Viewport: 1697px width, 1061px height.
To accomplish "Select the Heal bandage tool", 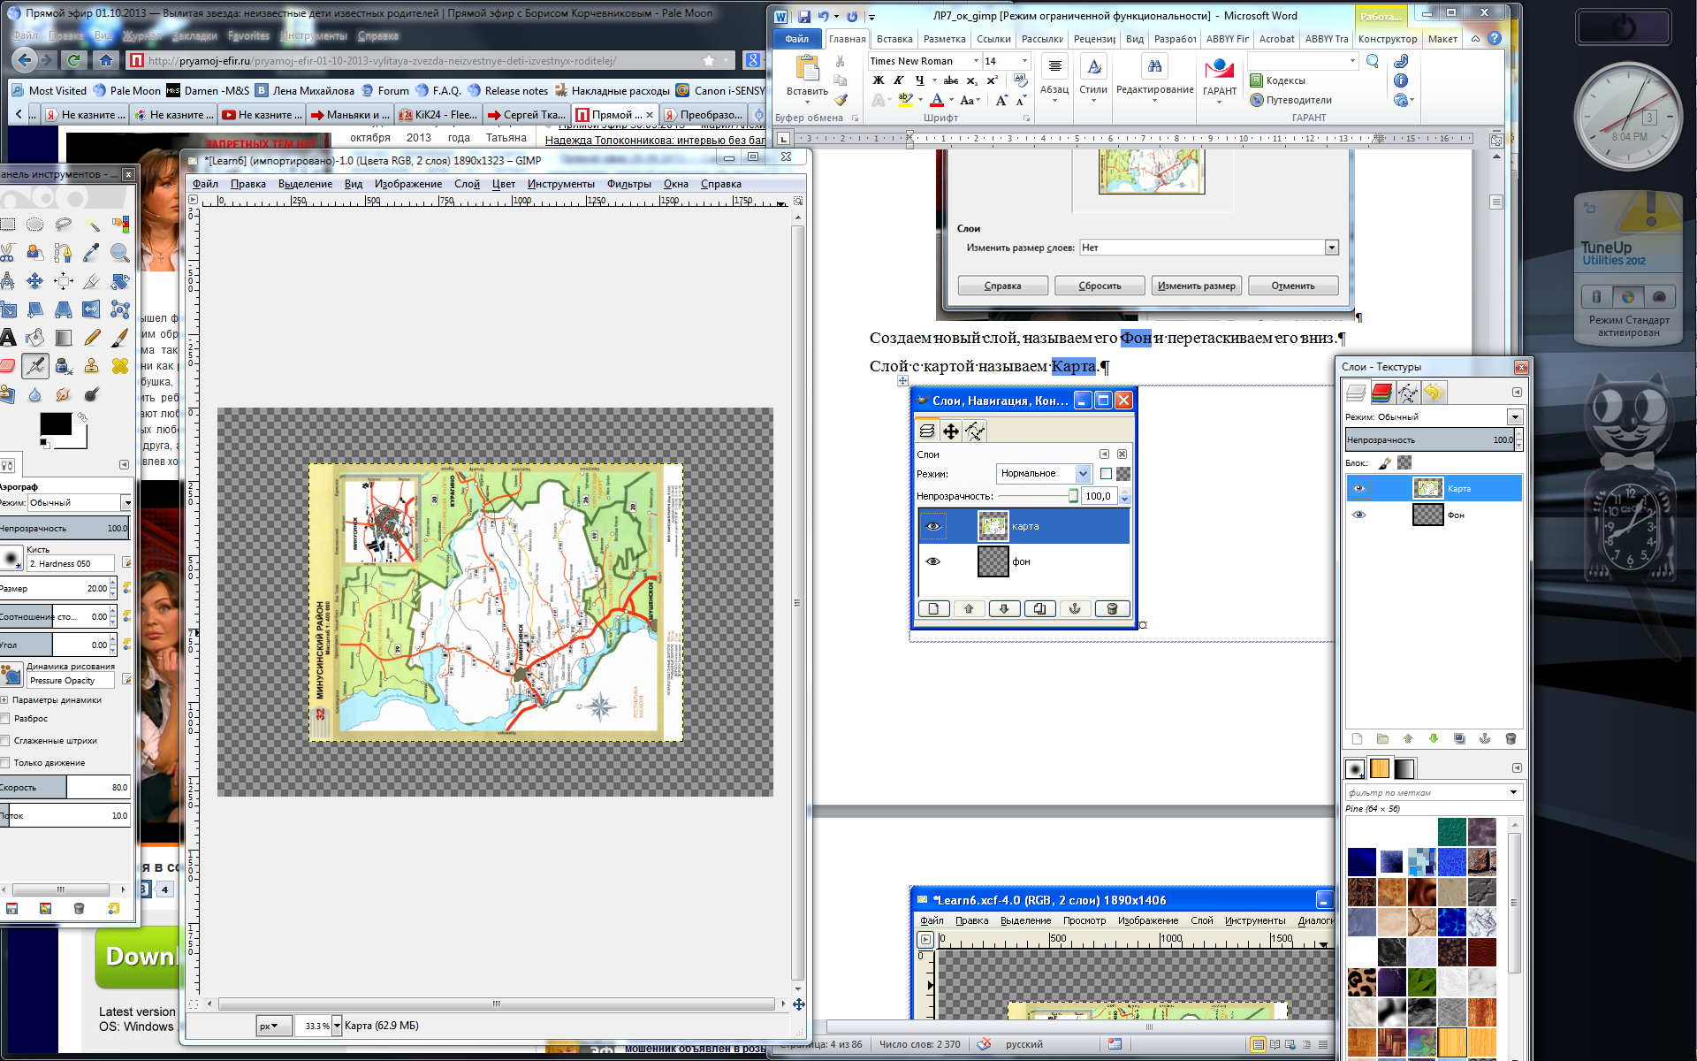I will [120, 366].
